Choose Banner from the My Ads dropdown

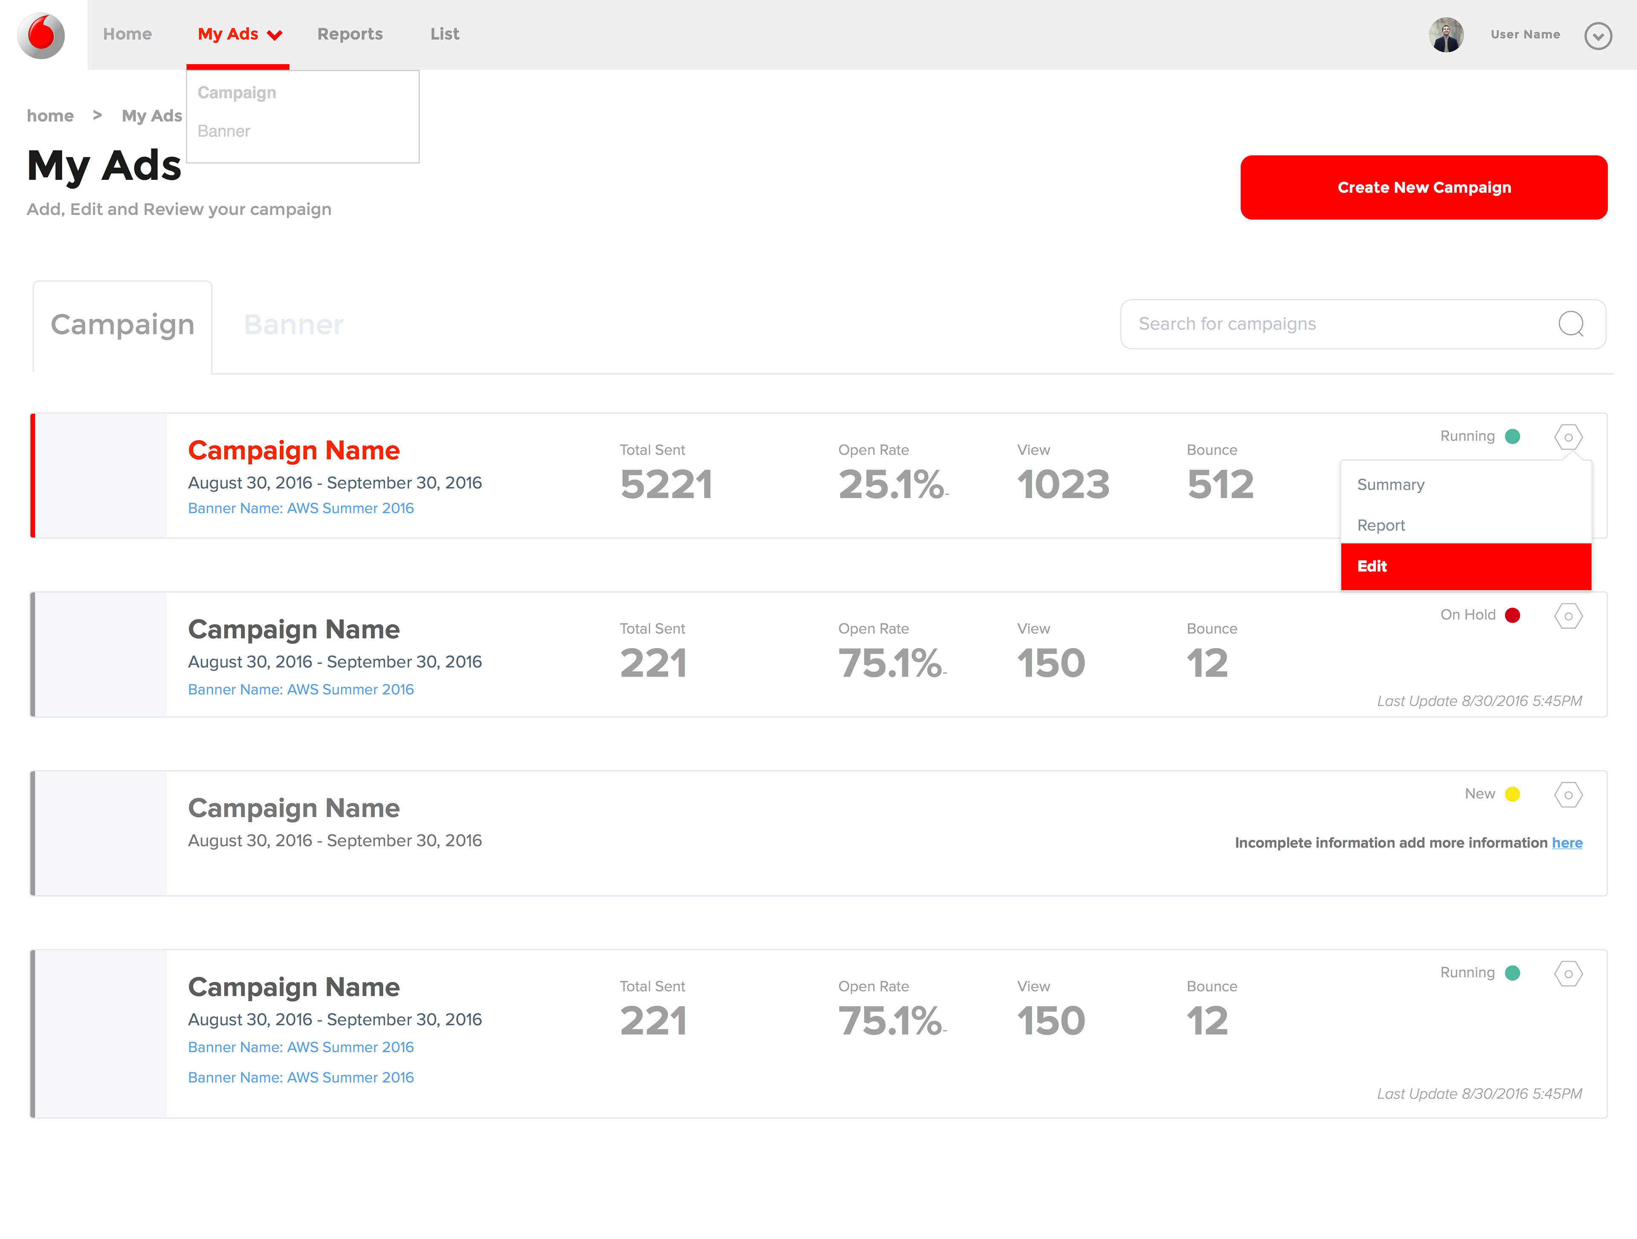pos(223,131)
